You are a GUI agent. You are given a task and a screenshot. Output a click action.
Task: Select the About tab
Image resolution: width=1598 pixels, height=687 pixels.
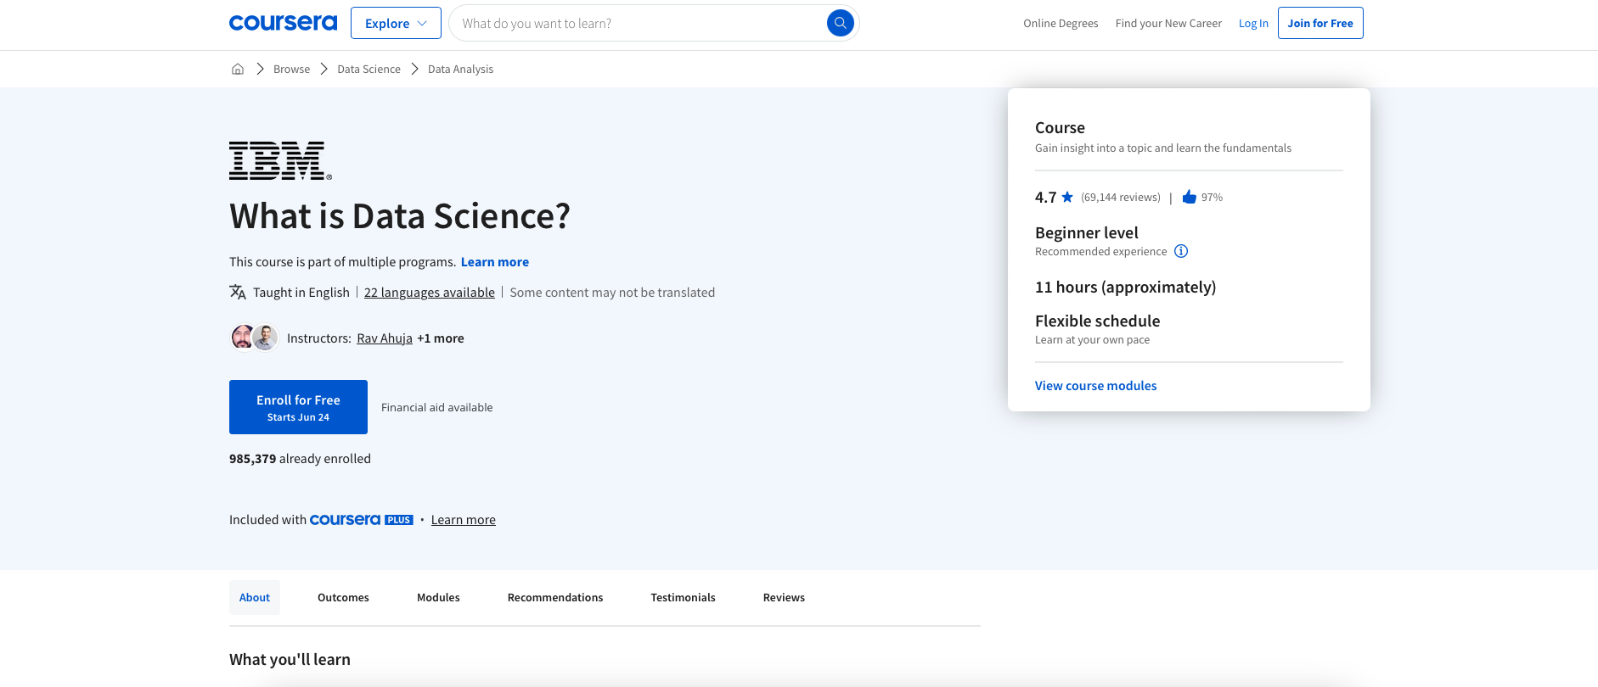click(x=255, y=598)
